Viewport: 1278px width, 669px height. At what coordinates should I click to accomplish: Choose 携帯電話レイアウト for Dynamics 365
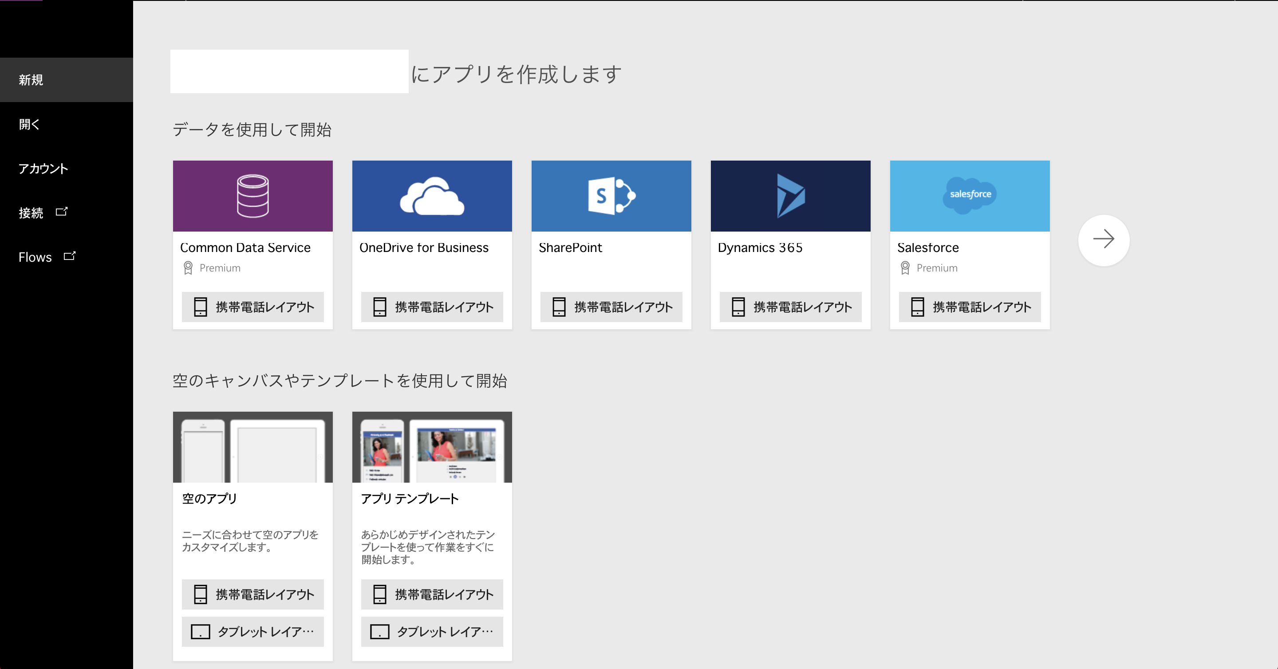click(790, 307)
